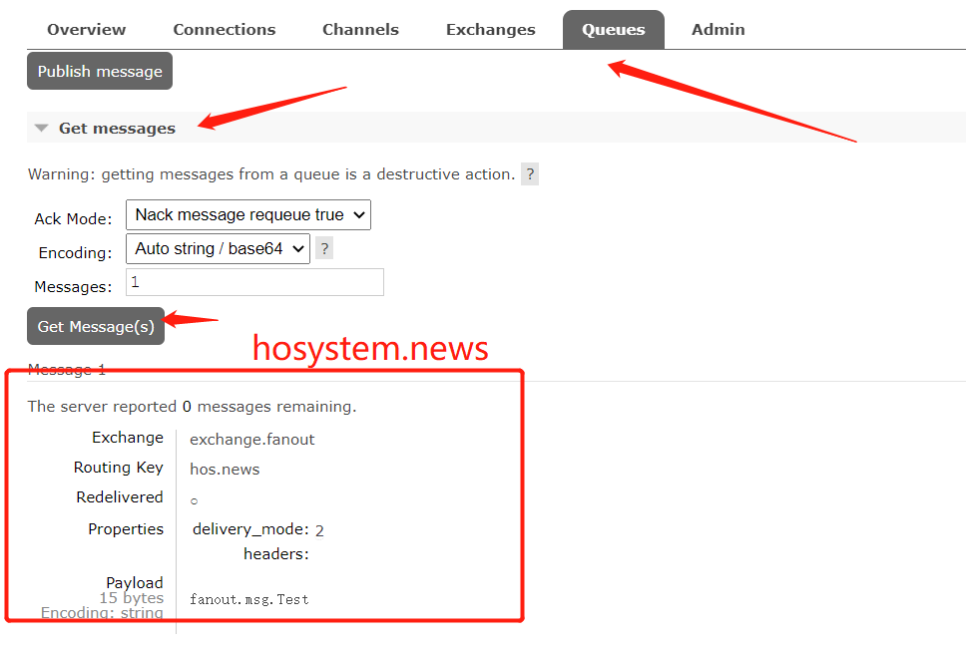
Task: Switch to the Connections tab
Action: [225, 30]
